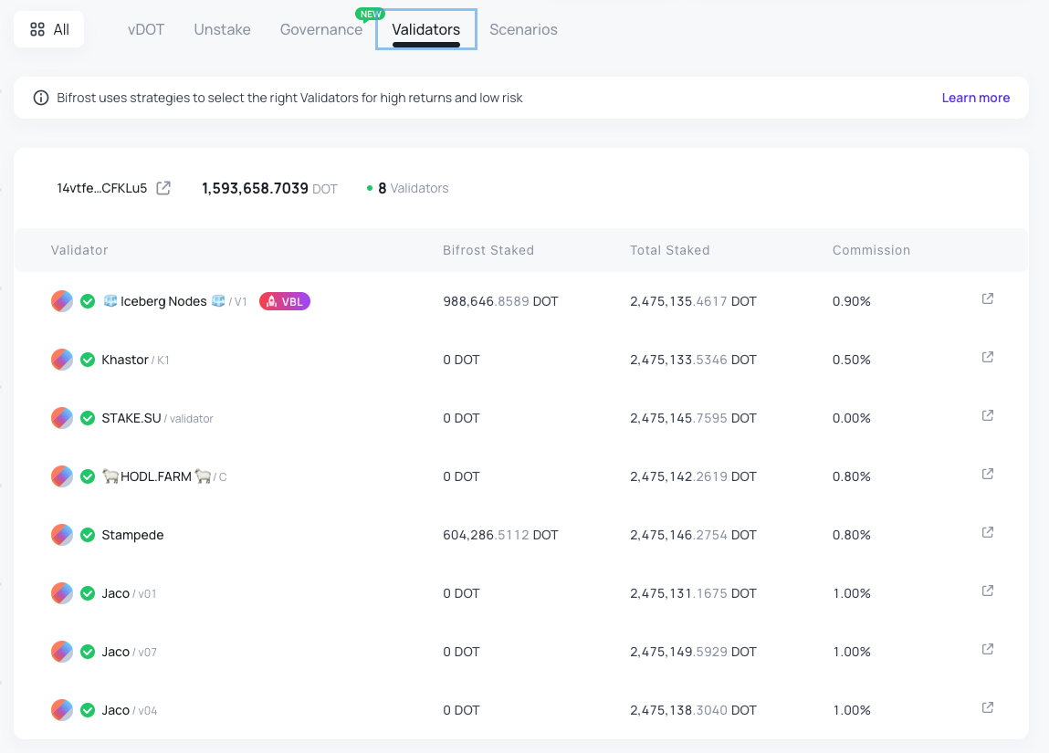This screenshot has width=1049, height=753.
Task: Click STAKE.SU validator avatar
Action: (x=62, y=418)
